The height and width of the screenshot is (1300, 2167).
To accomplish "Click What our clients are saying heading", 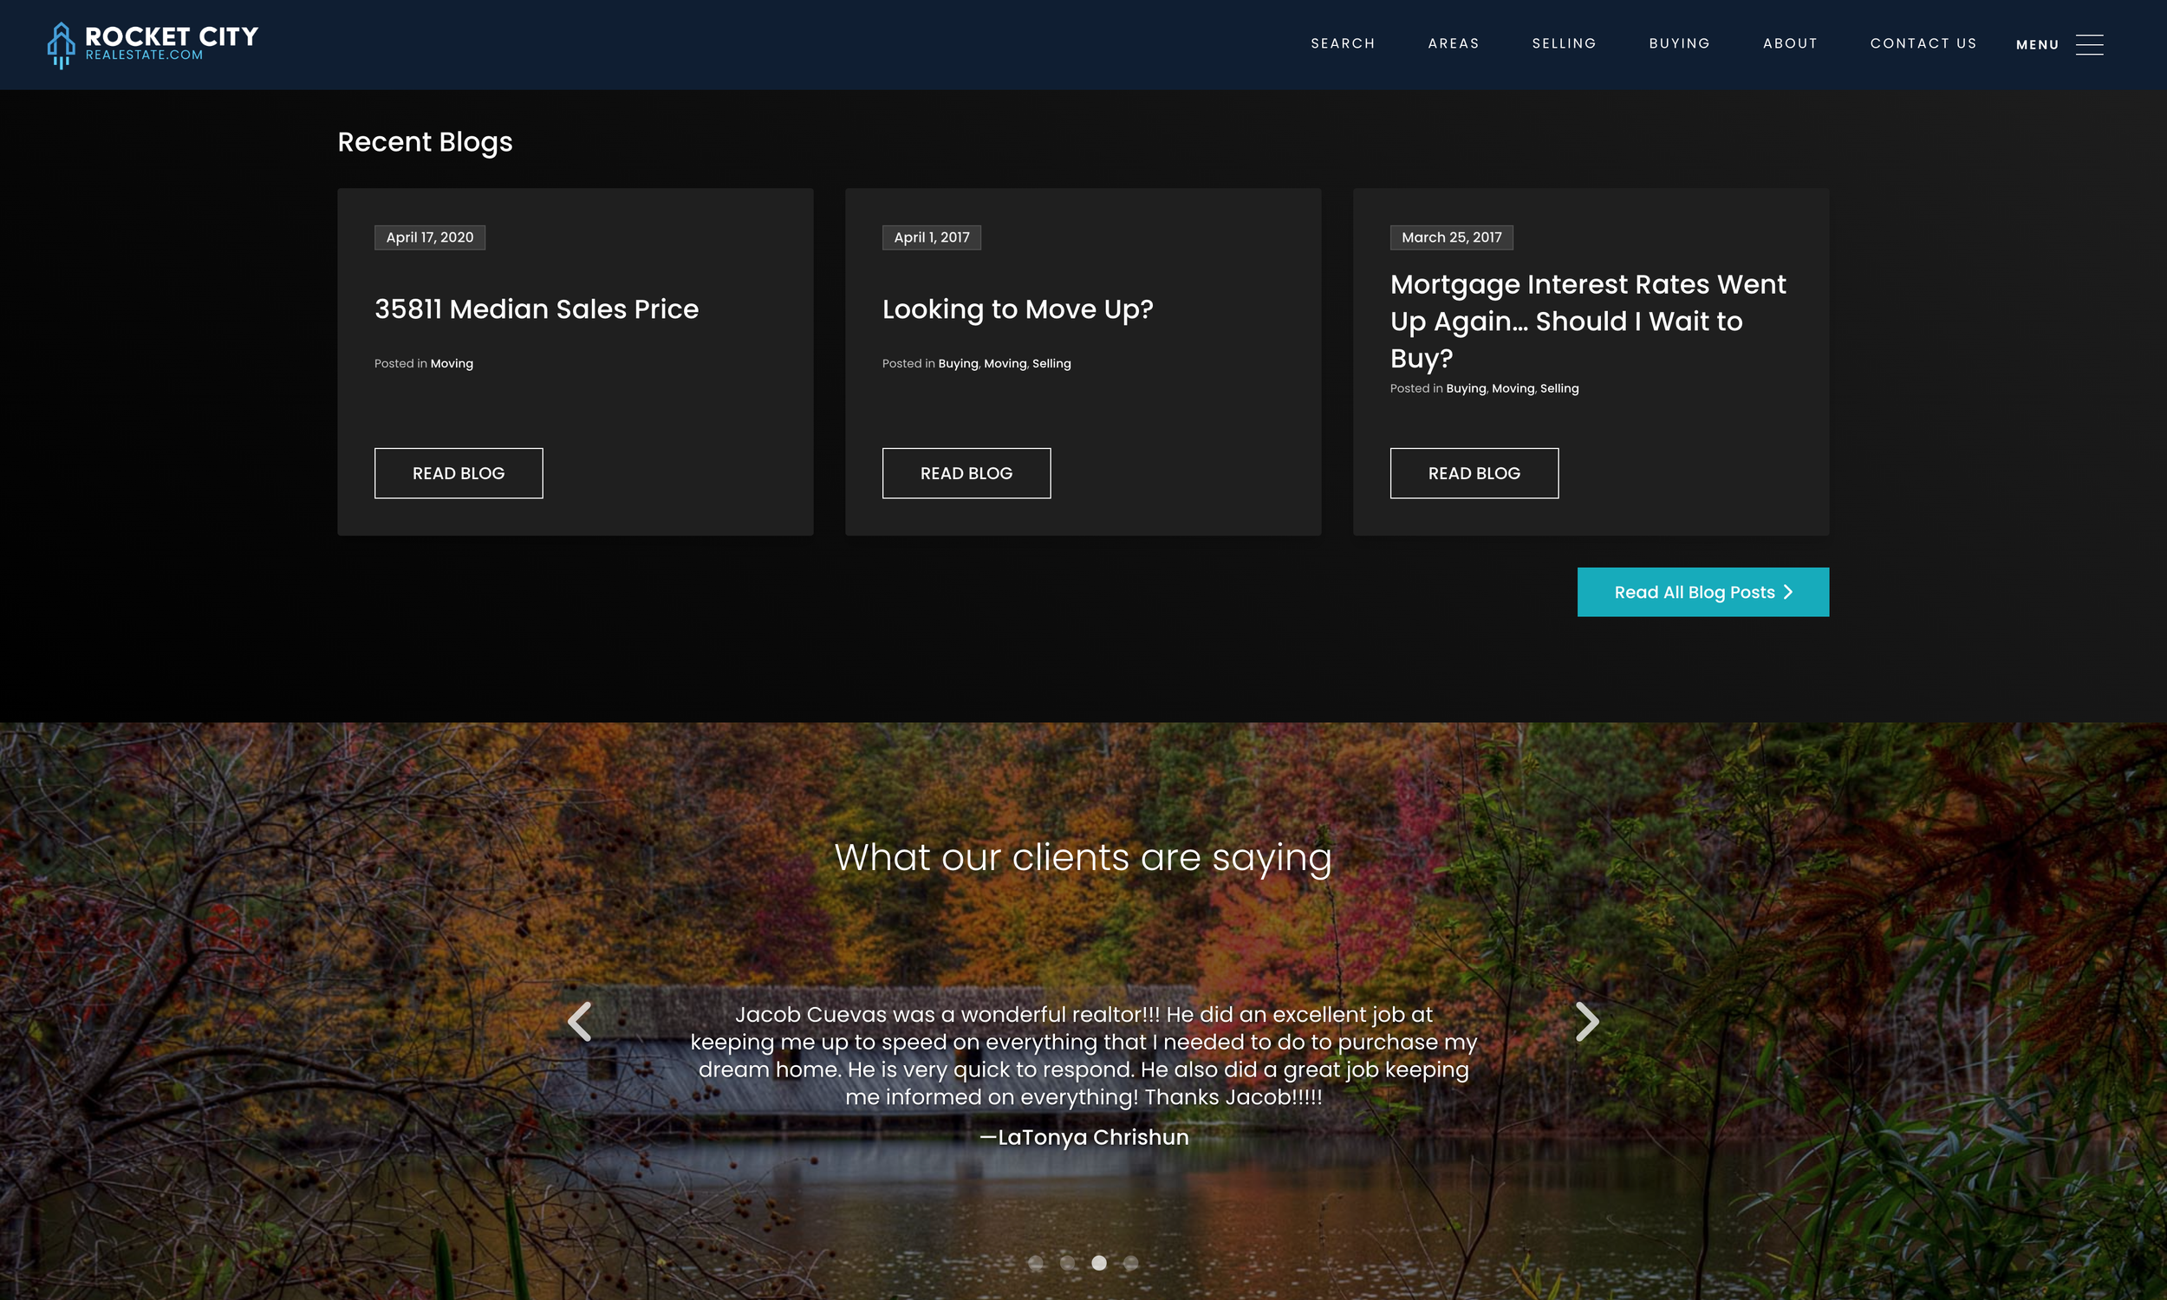I will click(1083, 857).
